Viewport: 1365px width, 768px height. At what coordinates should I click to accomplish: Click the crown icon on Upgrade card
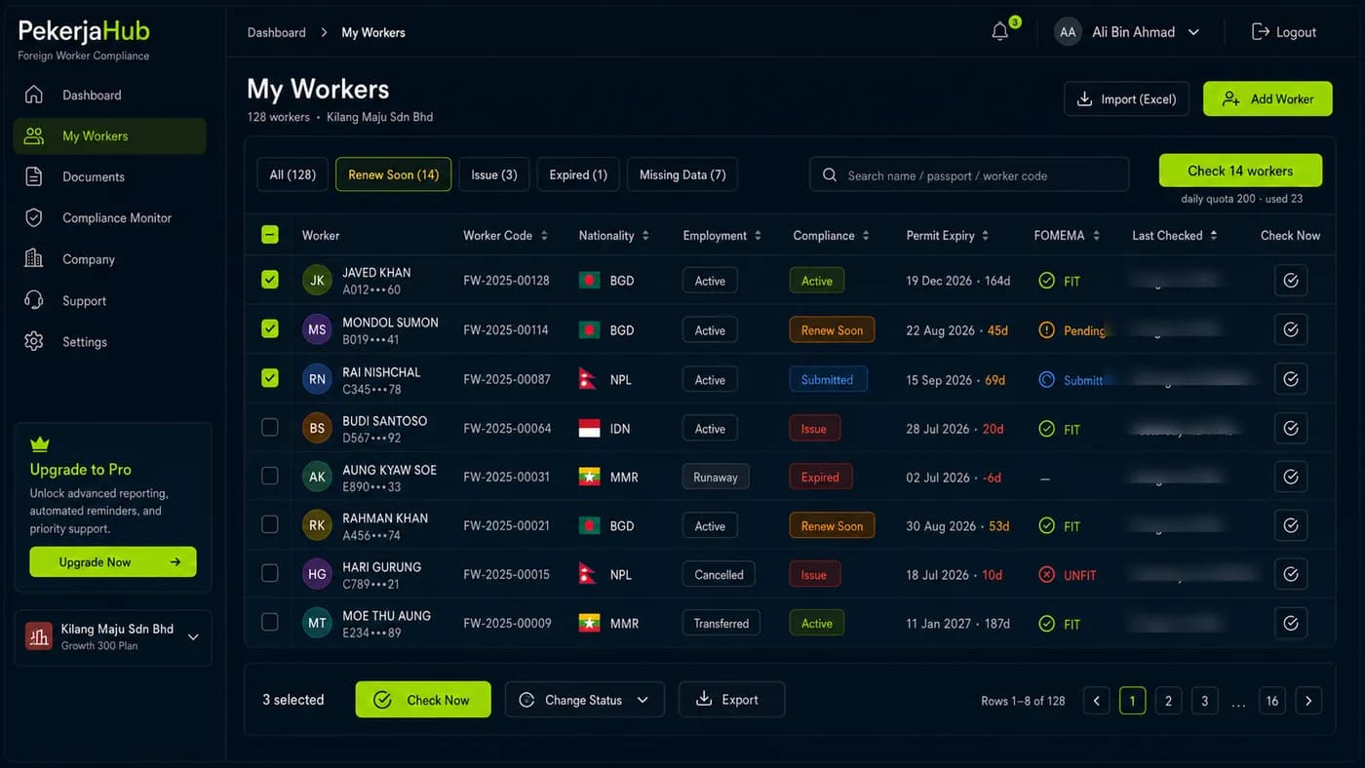[40, 444]
